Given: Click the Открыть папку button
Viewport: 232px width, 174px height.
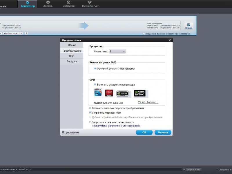Looking at the screenshot, I should [x=194, y=170].
